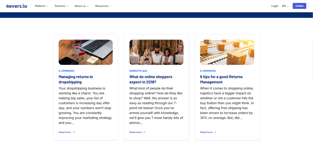This screenshot has height=145, width=313.
Task: Select E-COMMERCE tag on Returns Management card
Action: click(208, 71)
